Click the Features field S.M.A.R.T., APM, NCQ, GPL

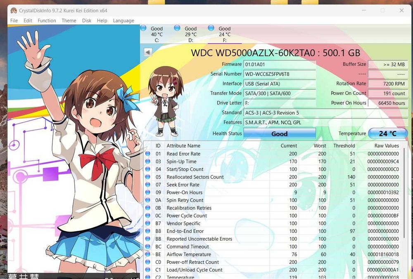[x=325, y=122]
